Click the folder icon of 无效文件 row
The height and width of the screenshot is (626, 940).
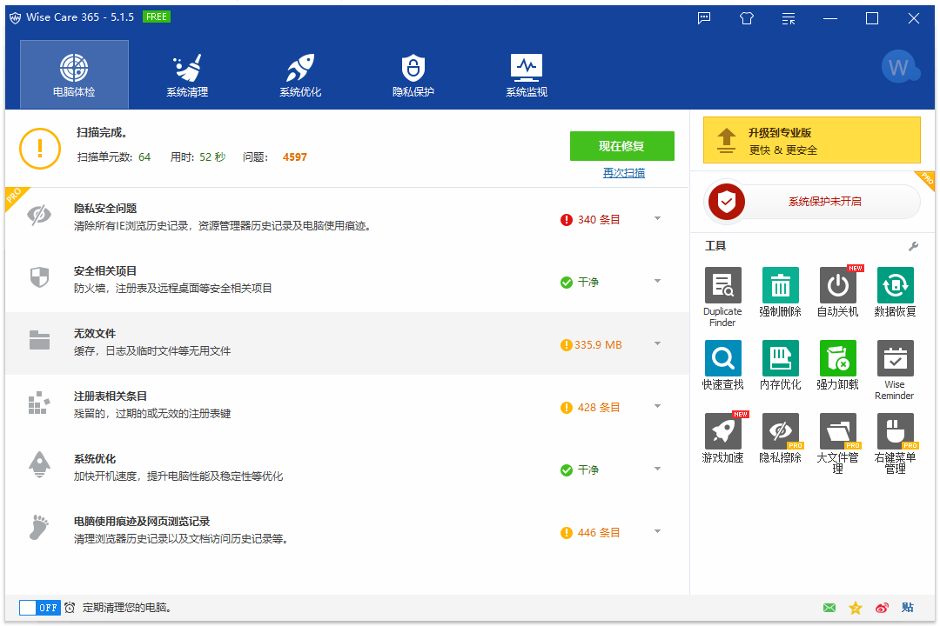pos(39,340)
